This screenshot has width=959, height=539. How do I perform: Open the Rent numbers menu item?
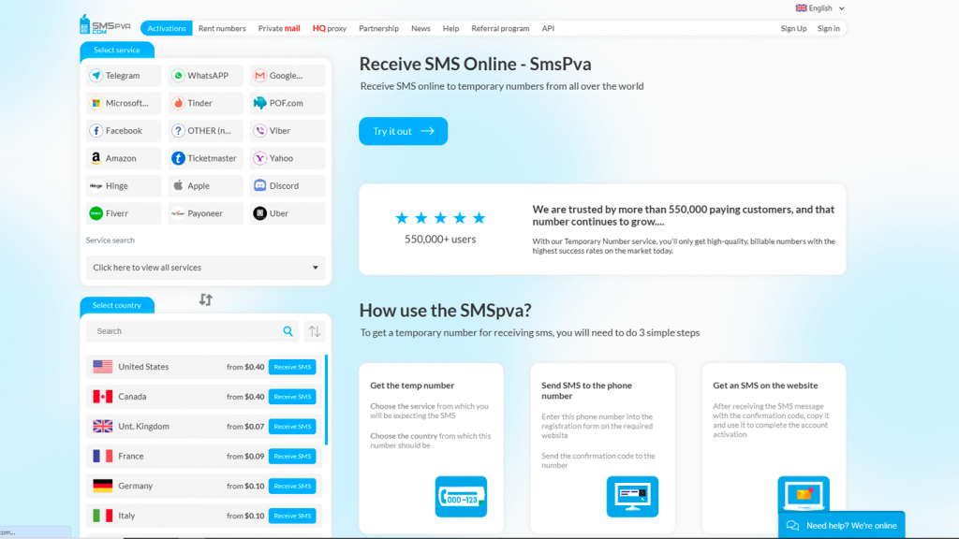[222, 28]
